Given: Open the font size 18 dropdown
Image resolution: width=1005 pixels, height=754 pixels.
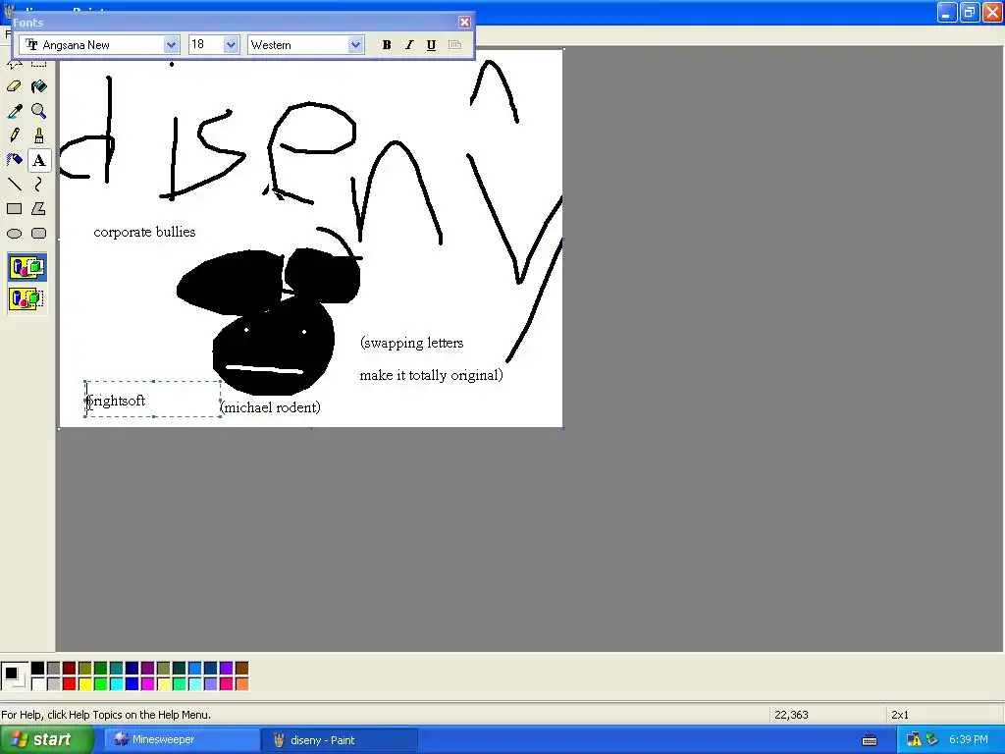Looking at the screenshot, I should 231,45.
